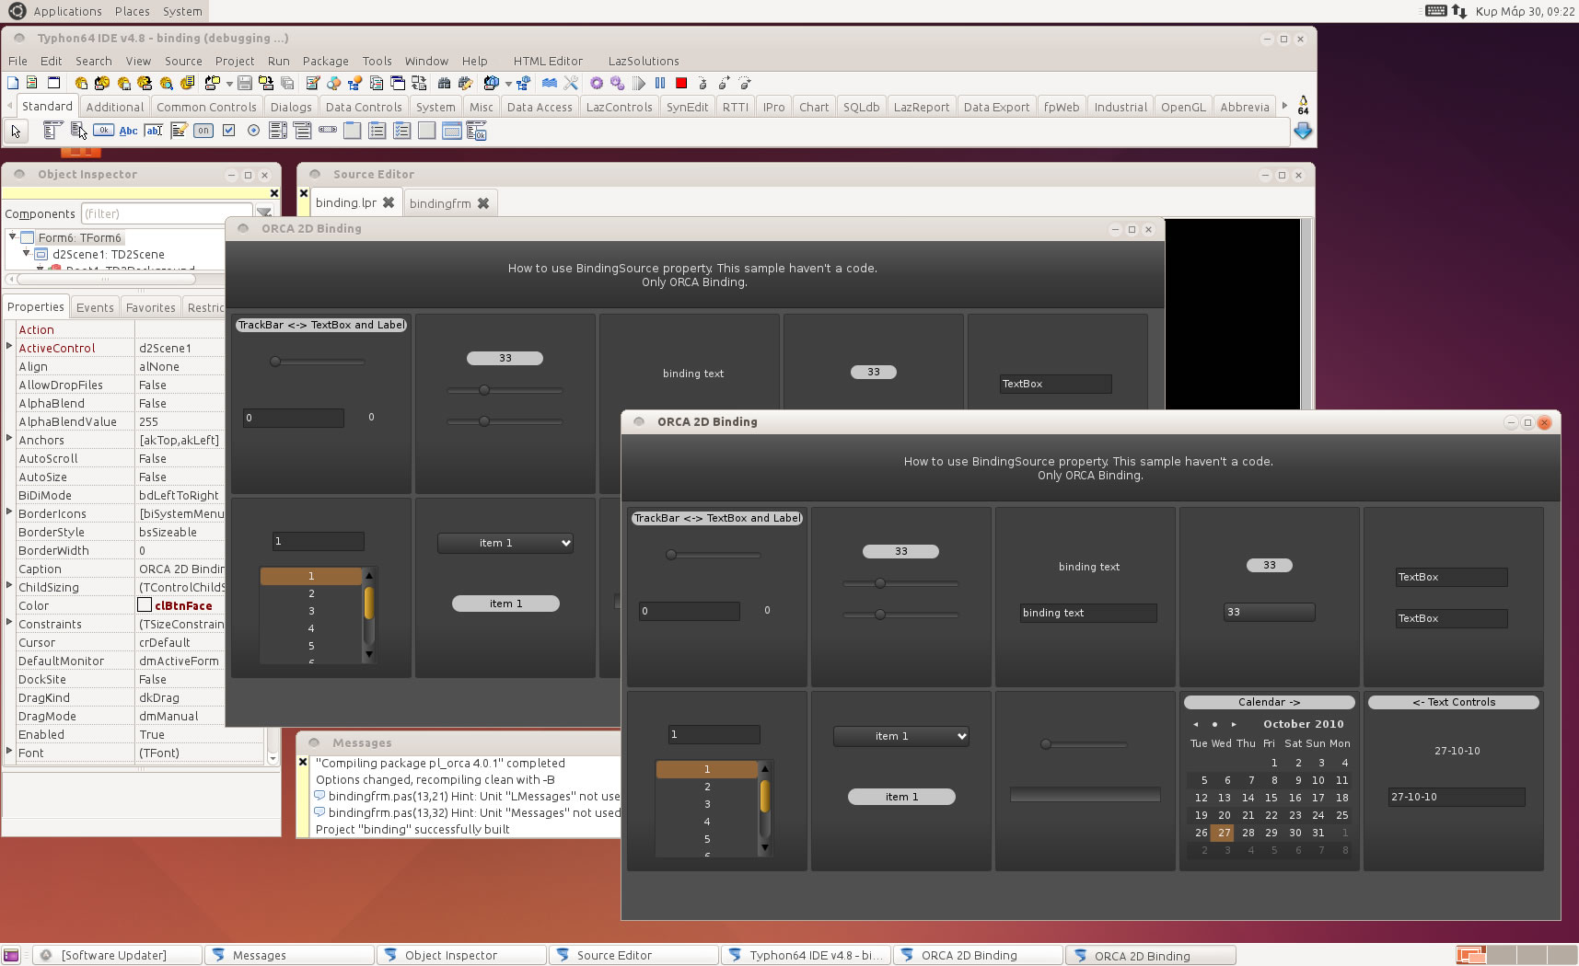Image resolution: width=1579 pixels, height=966 pixels.
Task: Expand the BorderIcons property
Action: pyautogui.click(x=9, y=512)
